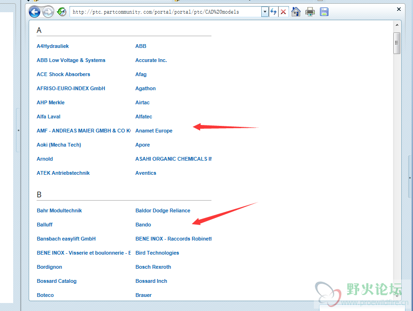Print the page using the printer icon
The height and width of the screenshot is (311, 413).
pyautogui.click(x=310, y=12)
